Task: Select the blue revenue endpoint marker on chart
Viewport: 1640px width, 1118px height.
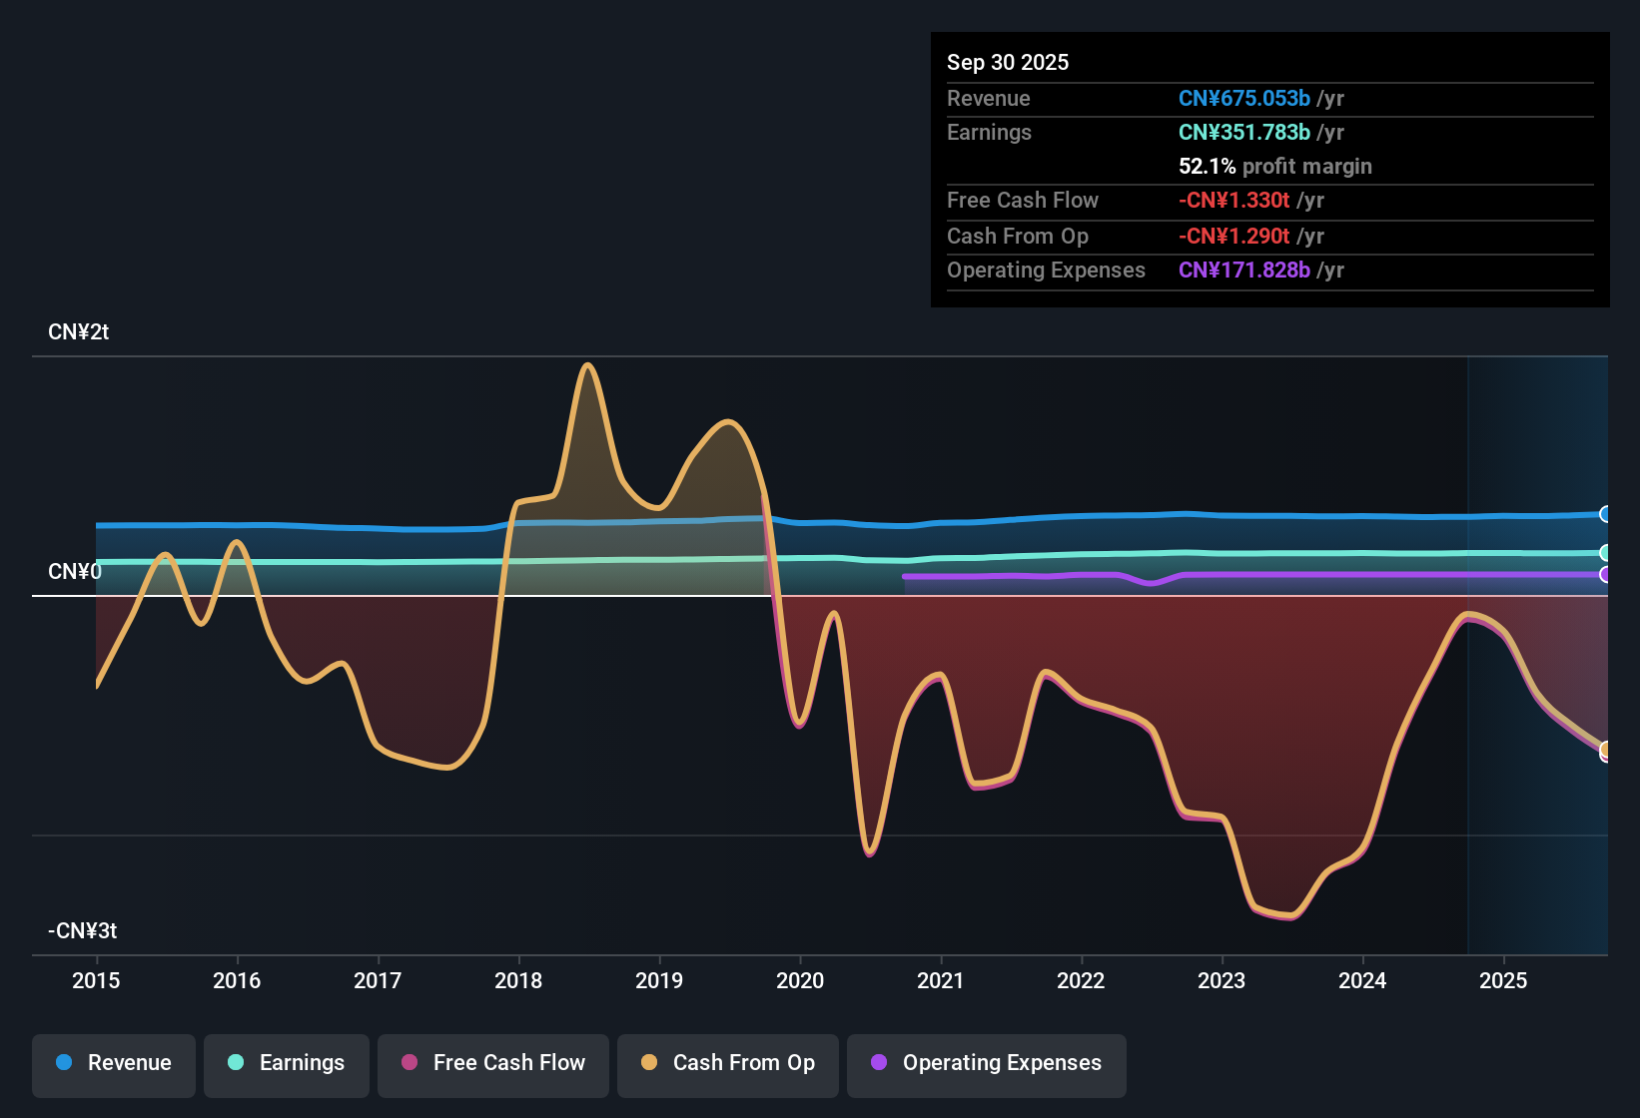Action: (1606, 514)
